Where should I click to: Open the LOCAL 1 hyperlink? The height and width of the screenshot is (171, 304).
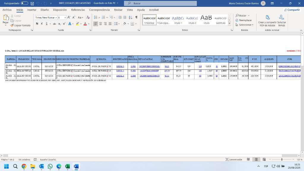click(x=120, y=66)
